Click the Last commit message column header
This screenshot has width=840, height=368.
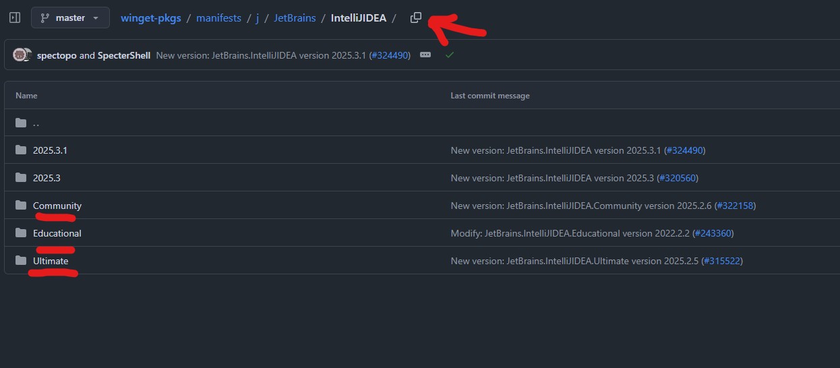point(490,96)
